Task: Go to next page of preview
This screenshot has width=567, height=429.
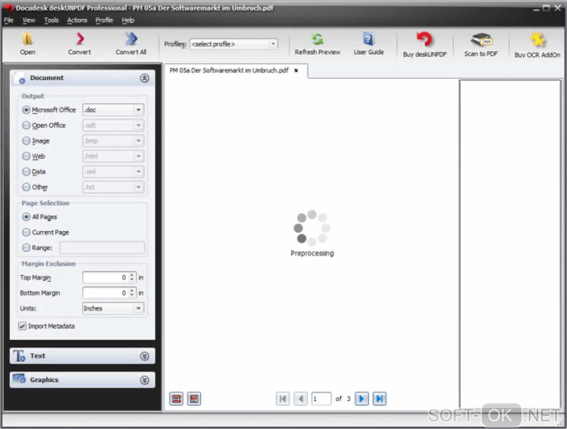Action: tap(362, 398)
